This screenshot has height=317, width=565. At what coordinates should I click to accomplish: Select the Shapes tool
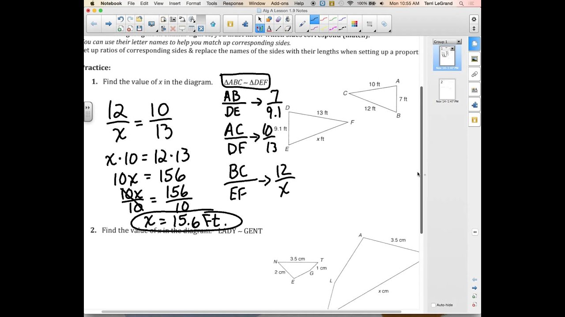tap(269, 19)
